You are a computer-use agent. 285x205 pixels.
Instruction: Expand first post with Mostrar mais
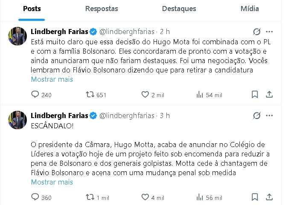[52, 79]
